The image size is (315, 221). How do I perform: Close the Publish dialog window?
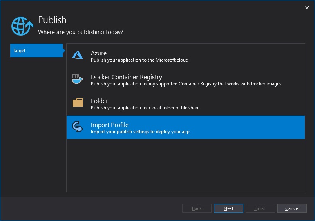pos(307,8)
